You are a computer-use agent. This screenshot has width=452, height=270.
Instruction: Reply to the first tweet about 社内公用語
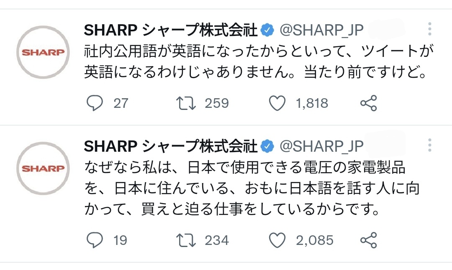[95, 103]
